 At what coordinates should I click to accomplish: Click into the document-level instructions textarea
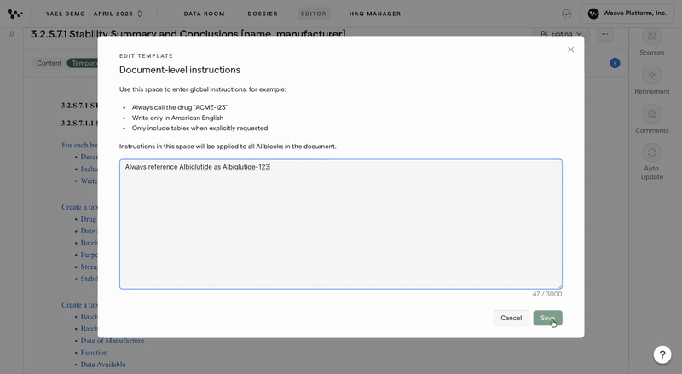[x=340, y=224]
